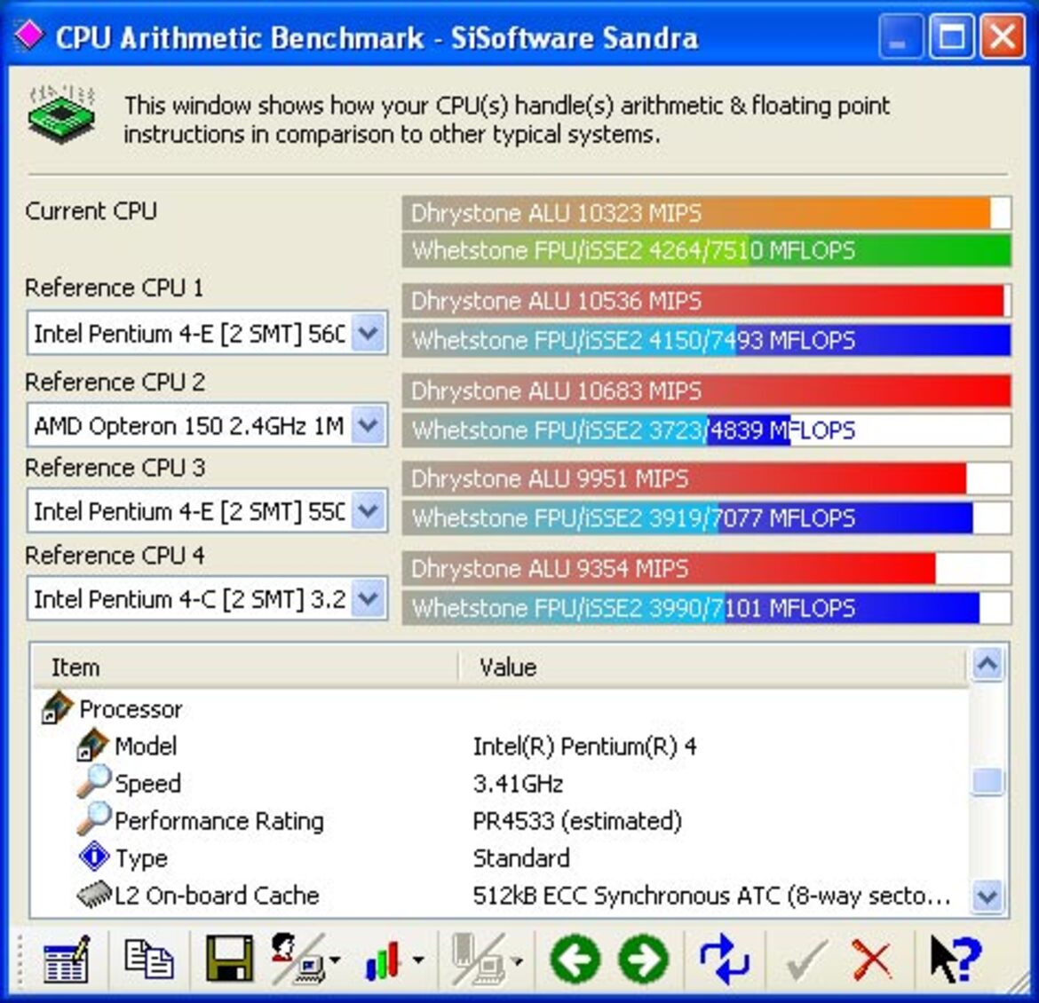Open Reference CPU 3 dropdown arrow
The image size is (1039, 1003).
point(369,510)
